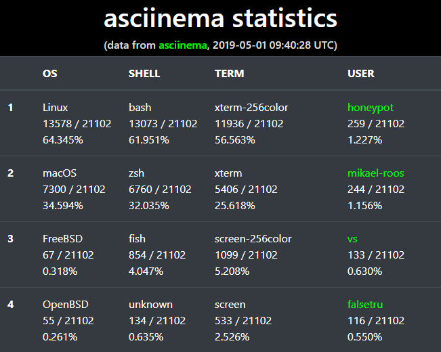
Task: Click the asciinema statistics page title
Action: (220, 18)
